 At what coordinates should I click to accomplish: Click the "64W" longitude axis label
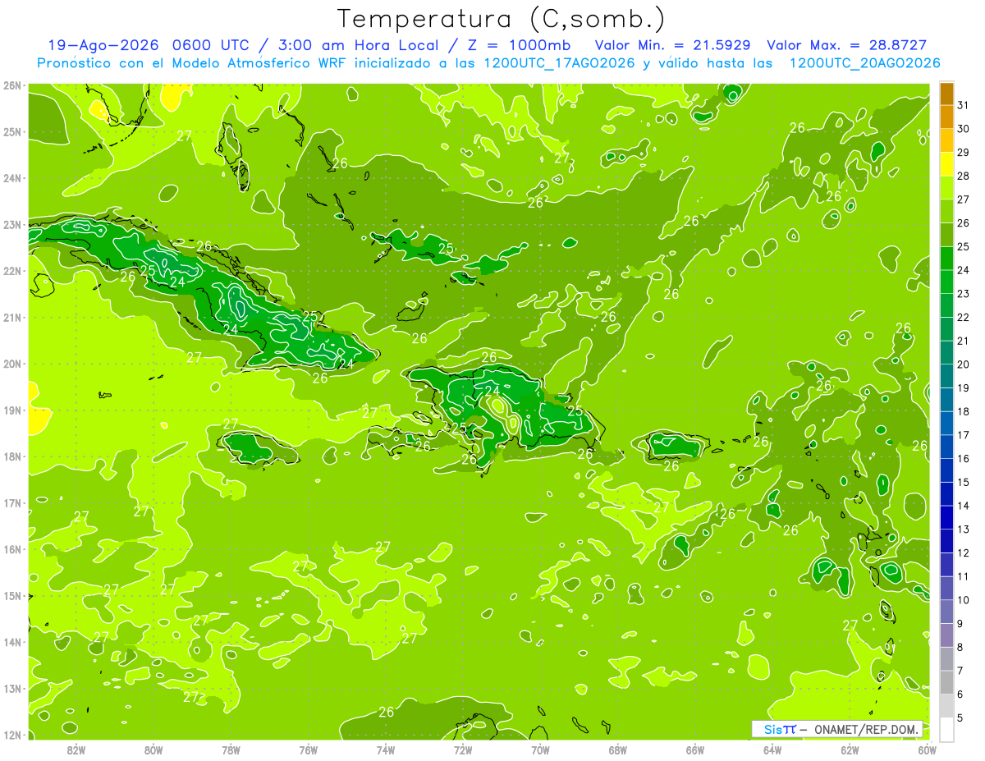tap(772, 750)
